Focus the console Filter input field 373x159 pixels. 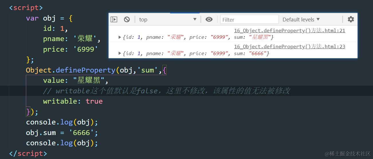pyautogui.click(x=249, y=19)
